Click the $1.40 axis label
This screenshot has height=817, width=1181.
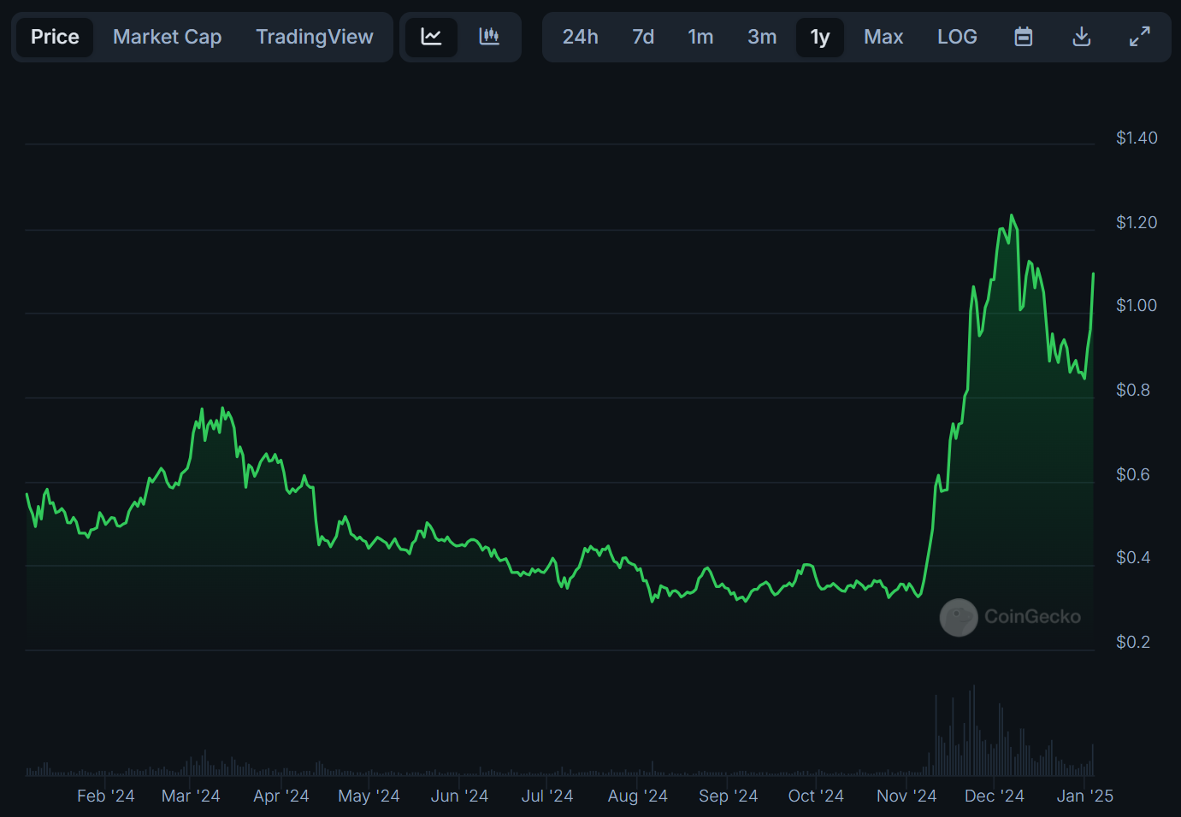[x=1137, y=138]
